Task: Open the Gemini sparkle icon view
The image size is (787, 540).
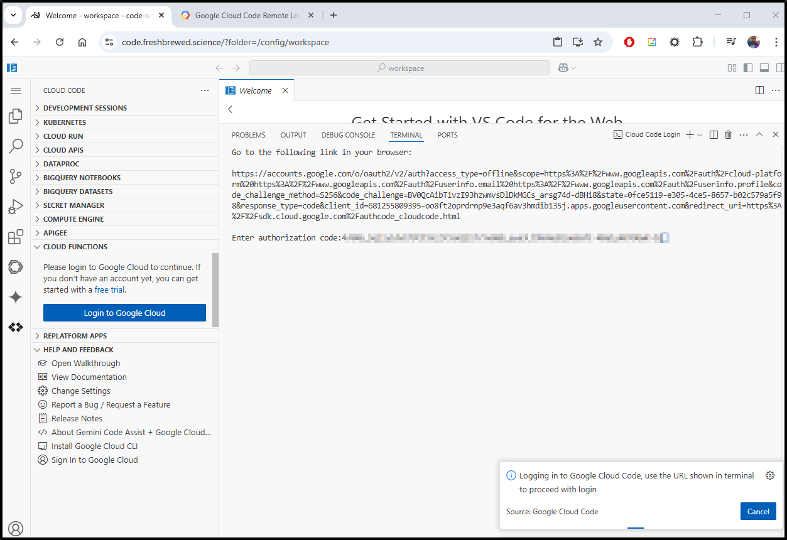Action: (16, 297)
